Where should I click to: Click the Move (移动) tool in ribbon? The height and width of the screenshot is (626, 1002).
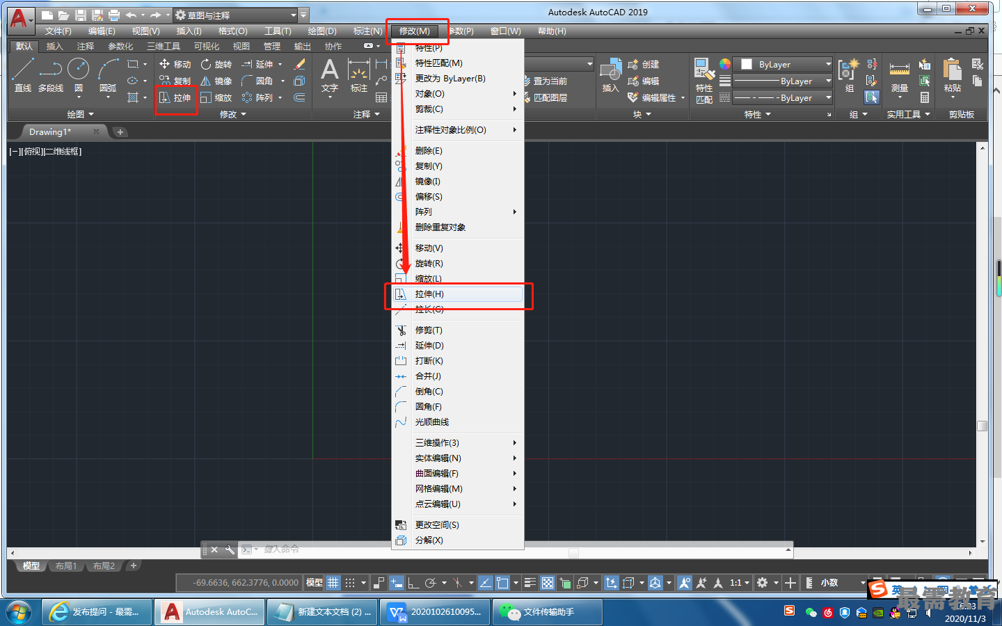[x=175, y=64]
